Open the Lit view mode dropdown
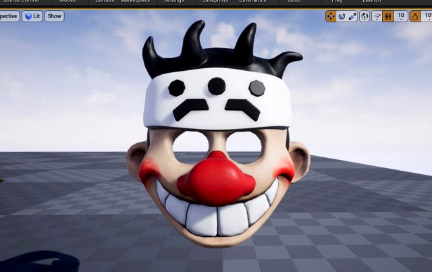Screen dimensions: 432x272 [32, 16]
